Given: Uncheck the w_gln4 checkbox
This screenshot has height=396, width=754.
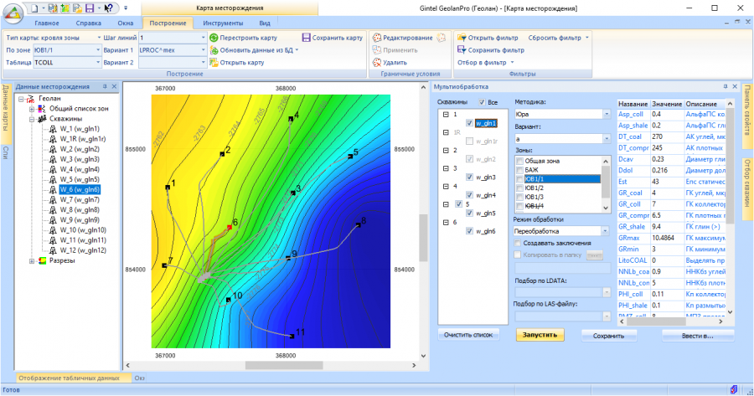Looking at the screenshot, I should [469, 195].
